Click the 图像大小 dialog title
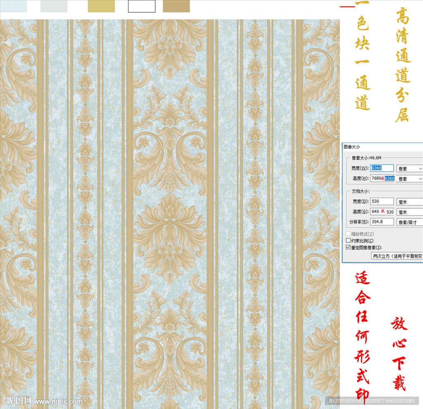This screenshot has height=409, width=423. [x=352, y=147]
